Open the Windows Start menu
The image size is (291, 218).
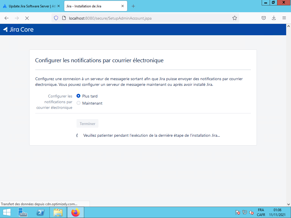7,212
